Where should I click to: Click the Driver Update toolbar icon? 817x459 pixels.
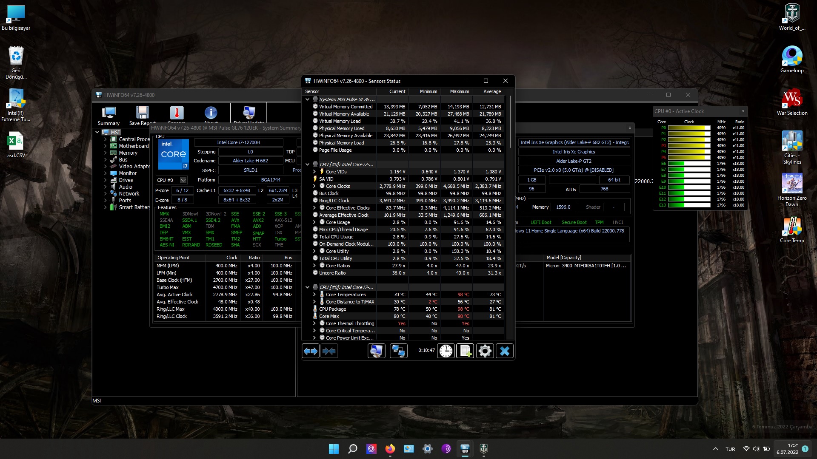249,114
